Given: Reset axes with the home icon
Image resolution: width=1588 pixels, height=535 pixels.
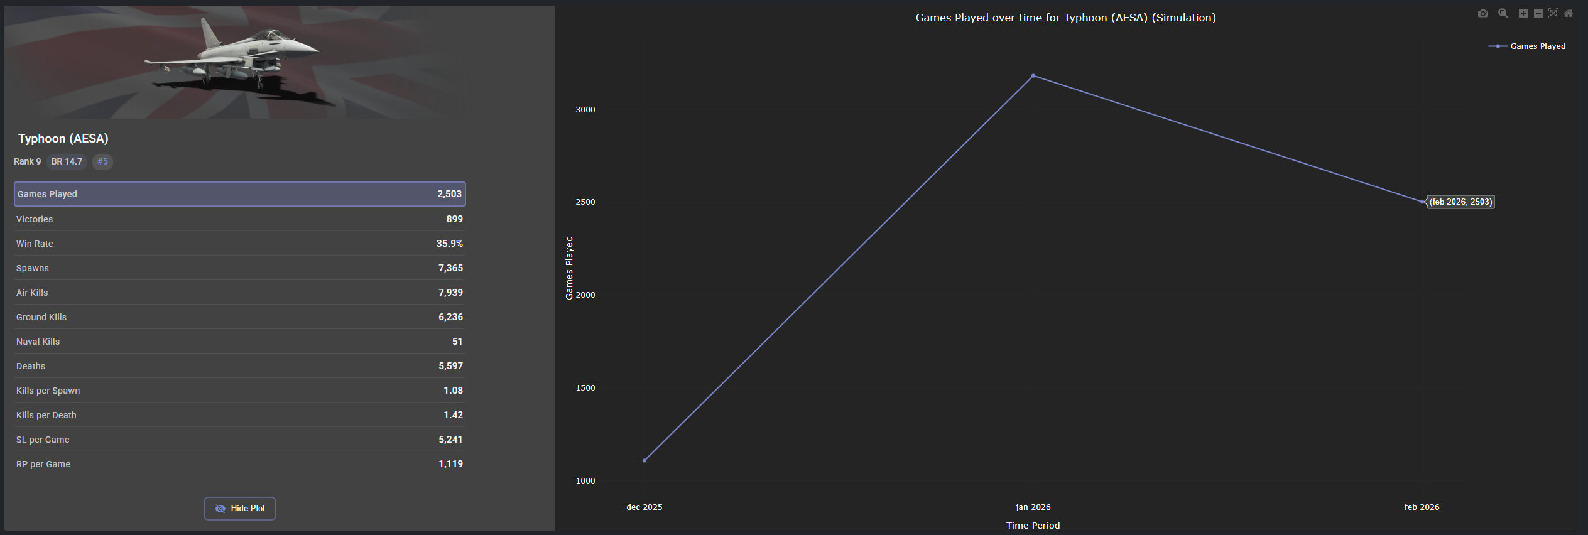Looking at the screenshot, I should [1569, 13].
